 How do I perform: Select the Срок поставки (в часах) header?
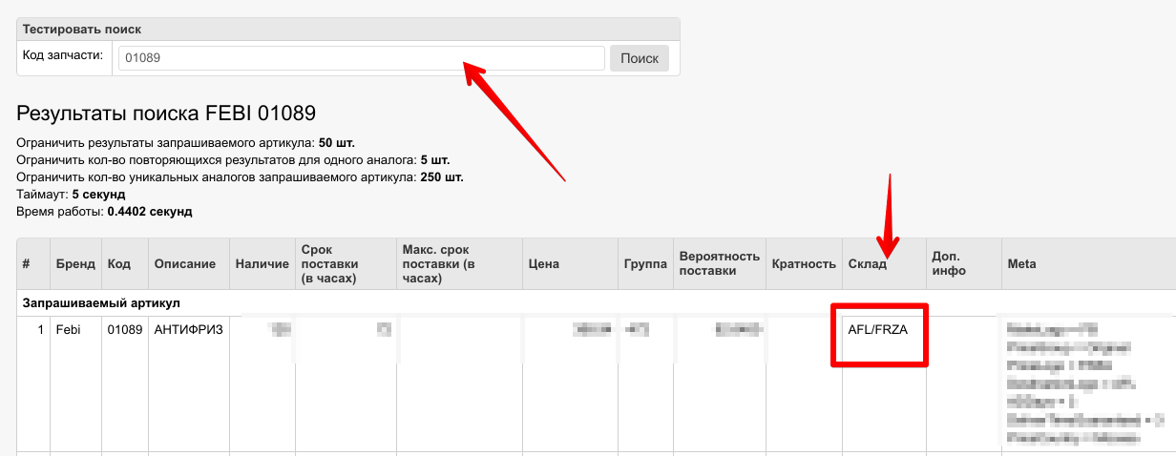pyautogui.click(x=328, y=263)
